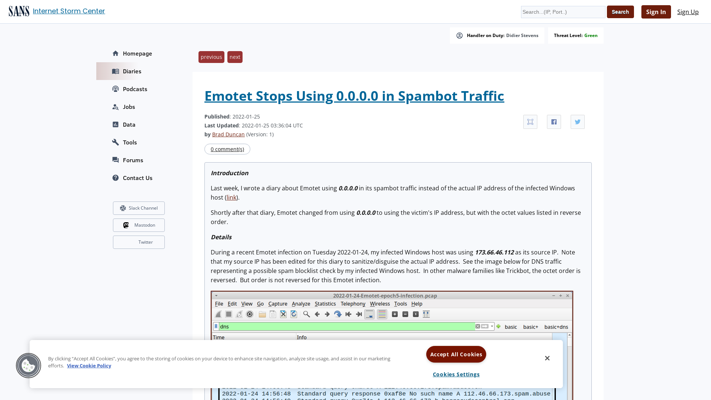Click the 'Last Updated' timestamp text
The width and height of the screenshot is (711, 400).
click(254, 126)
